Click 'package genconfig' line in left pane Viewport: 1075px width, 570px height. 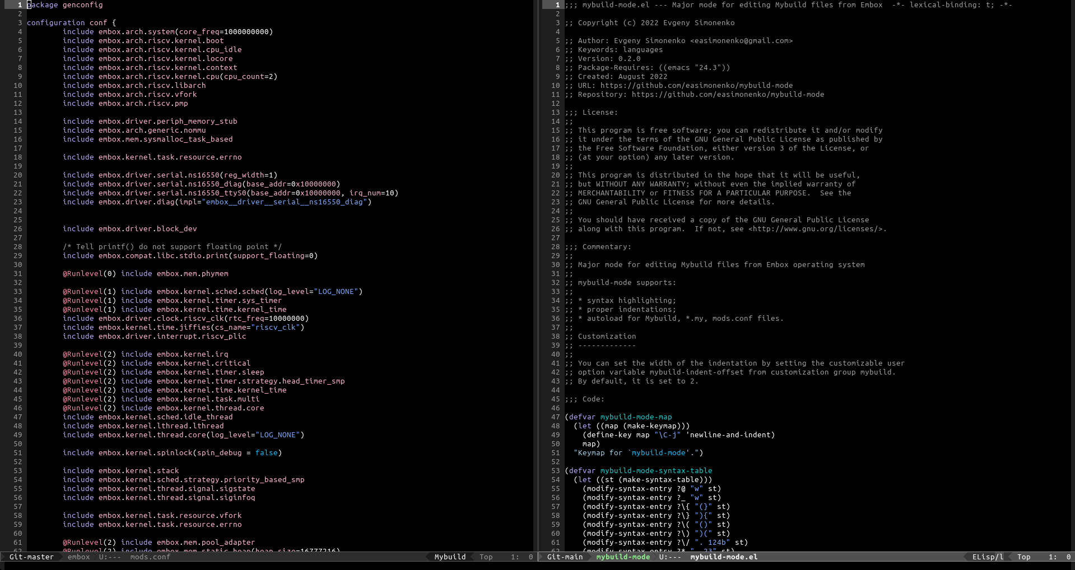(65, 5)
